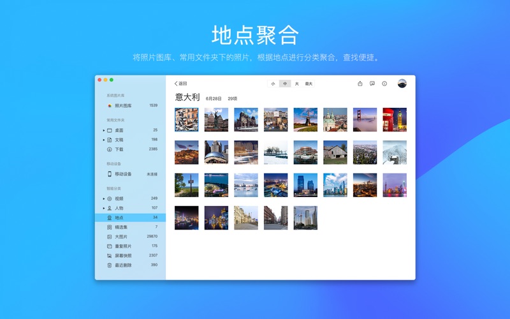The width and height of the screenshot is (510, 319).
Task: Expand the 桌面 folder disclosure triangle
Action: pos(103,130)
